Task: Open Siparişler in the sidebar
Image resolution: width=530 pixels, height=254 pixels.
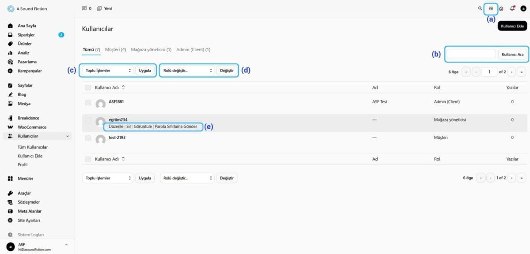Action: coord(26,35)
